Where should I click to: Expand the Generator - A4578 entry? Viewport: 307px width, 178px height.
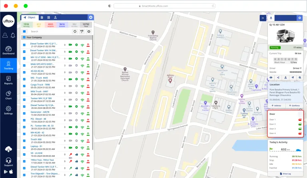(39, 113)
